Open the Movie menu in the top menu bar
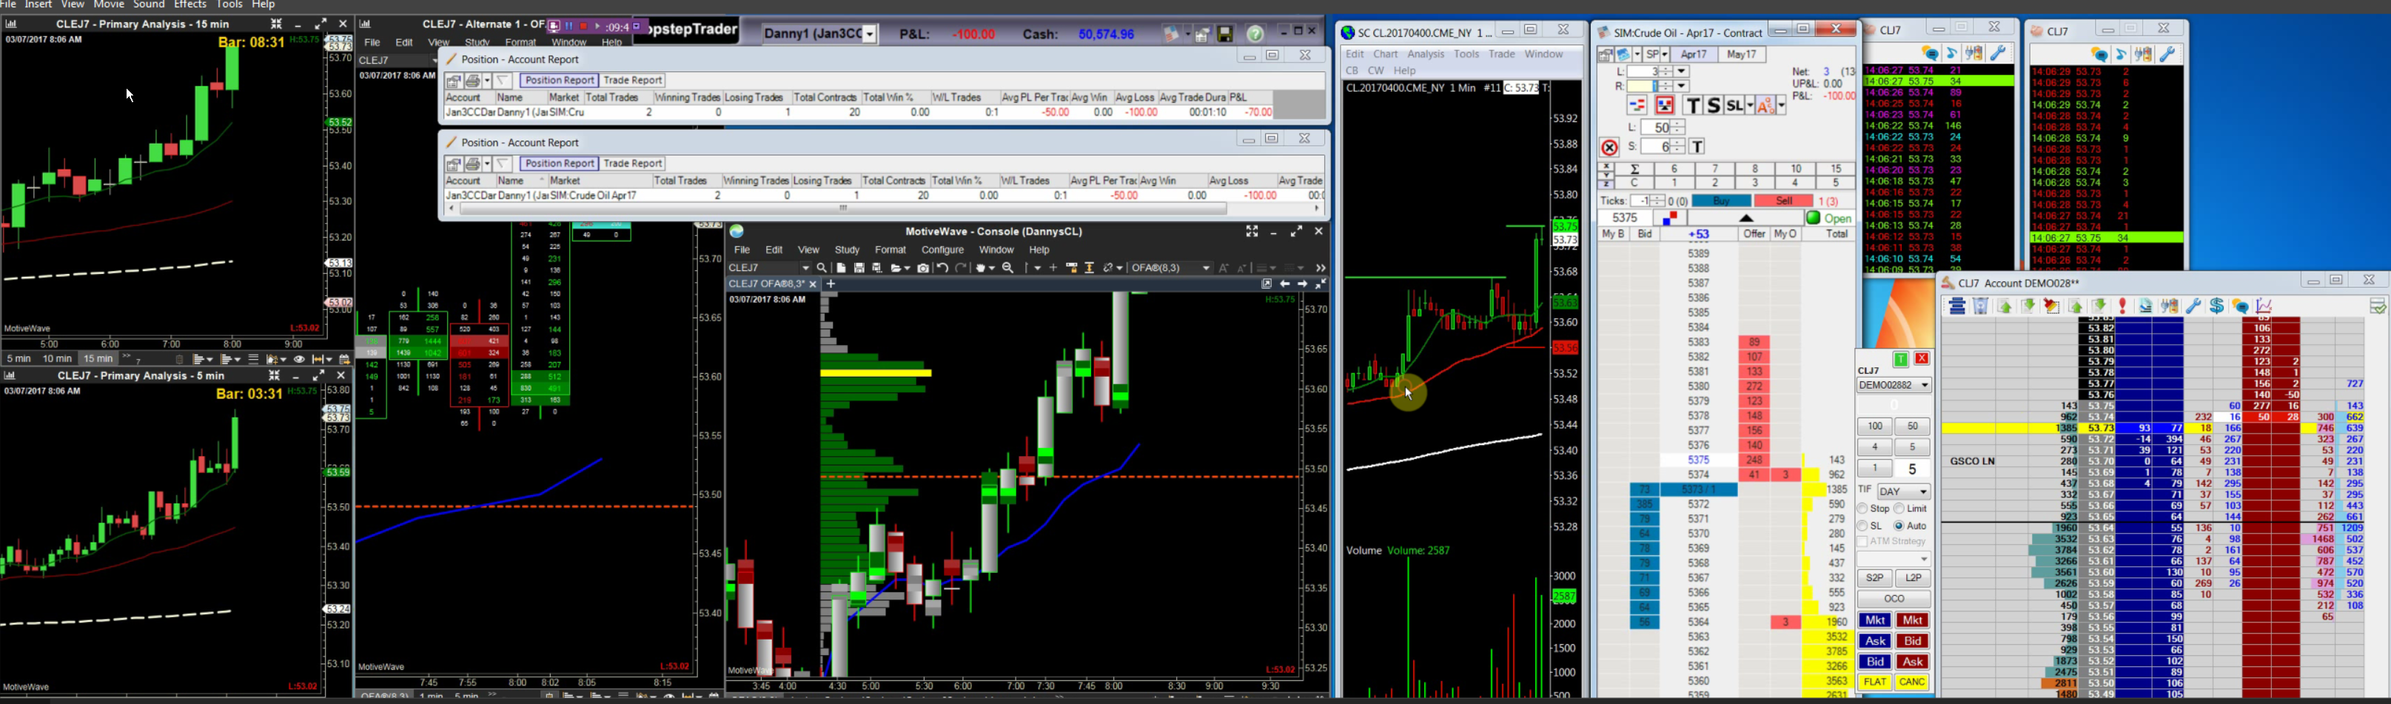The width and height of the screenshot is (2391, 704). pyautogui.click(x=109, y=4)
